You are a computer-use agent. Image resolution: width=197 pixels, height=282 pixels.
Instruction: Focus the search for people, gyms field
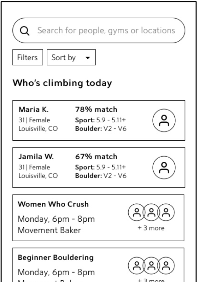[99, 31]
